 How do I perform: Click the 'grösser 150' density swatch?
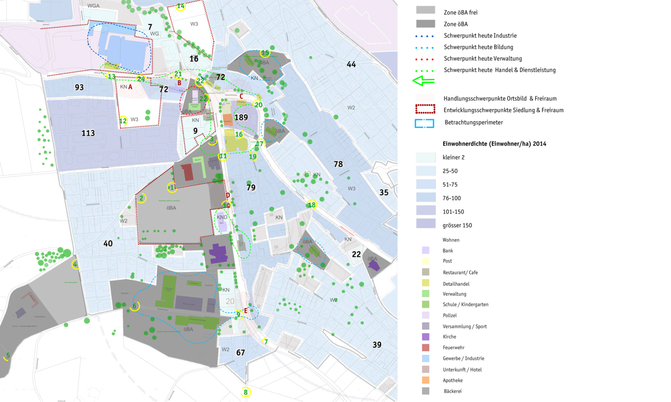(426, 224)
